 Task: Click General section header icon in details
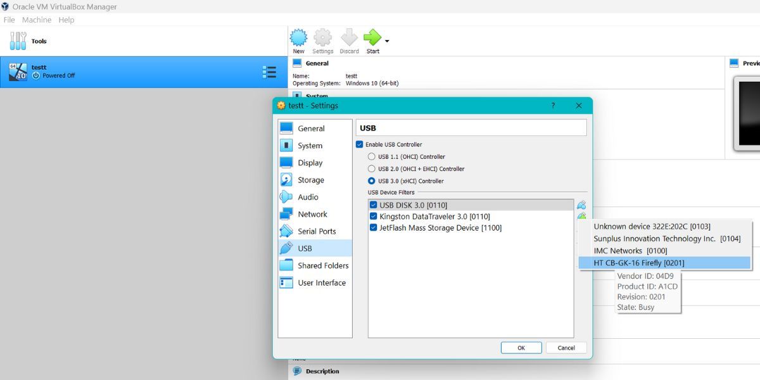297,63
